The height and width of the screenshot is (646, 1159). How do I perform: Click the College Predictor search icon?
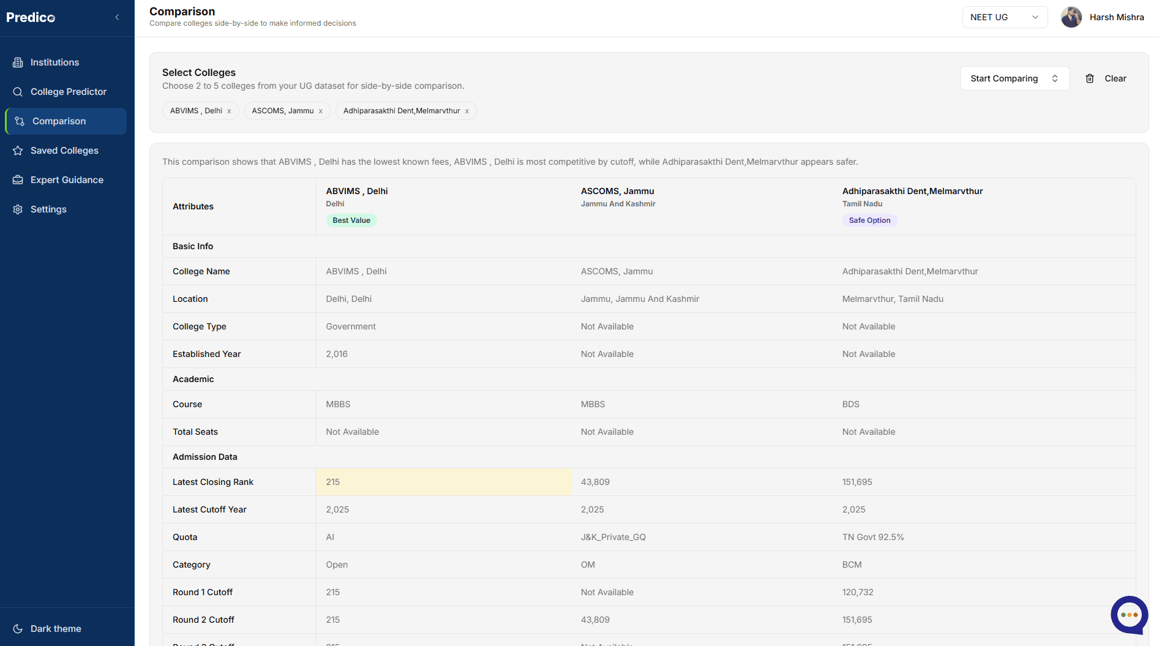click(18, 92)
